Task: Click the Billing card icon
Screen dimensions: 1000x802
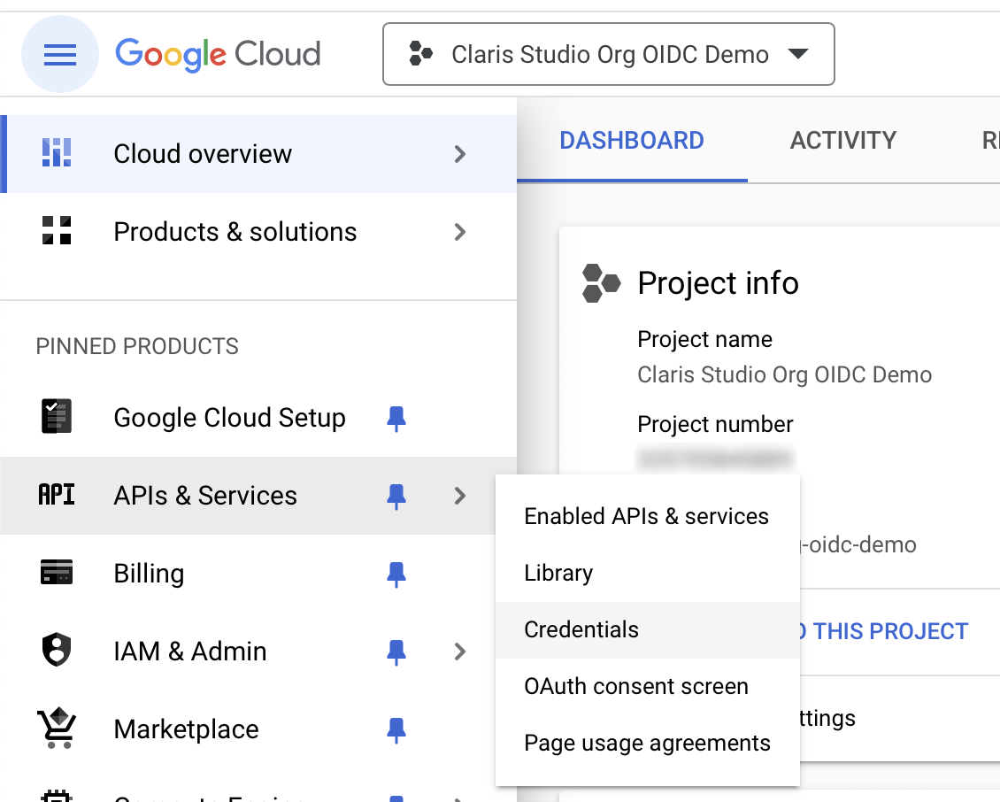Action: click(x=56, y=573)
